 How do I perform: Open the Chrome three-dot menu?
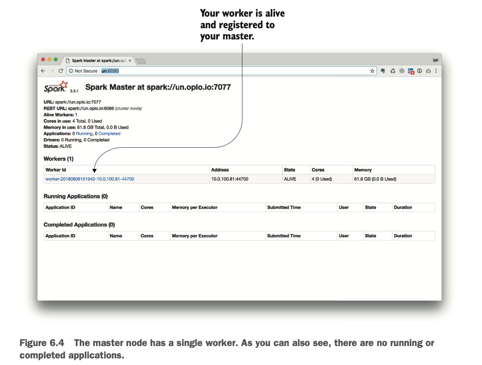(436, 71)
